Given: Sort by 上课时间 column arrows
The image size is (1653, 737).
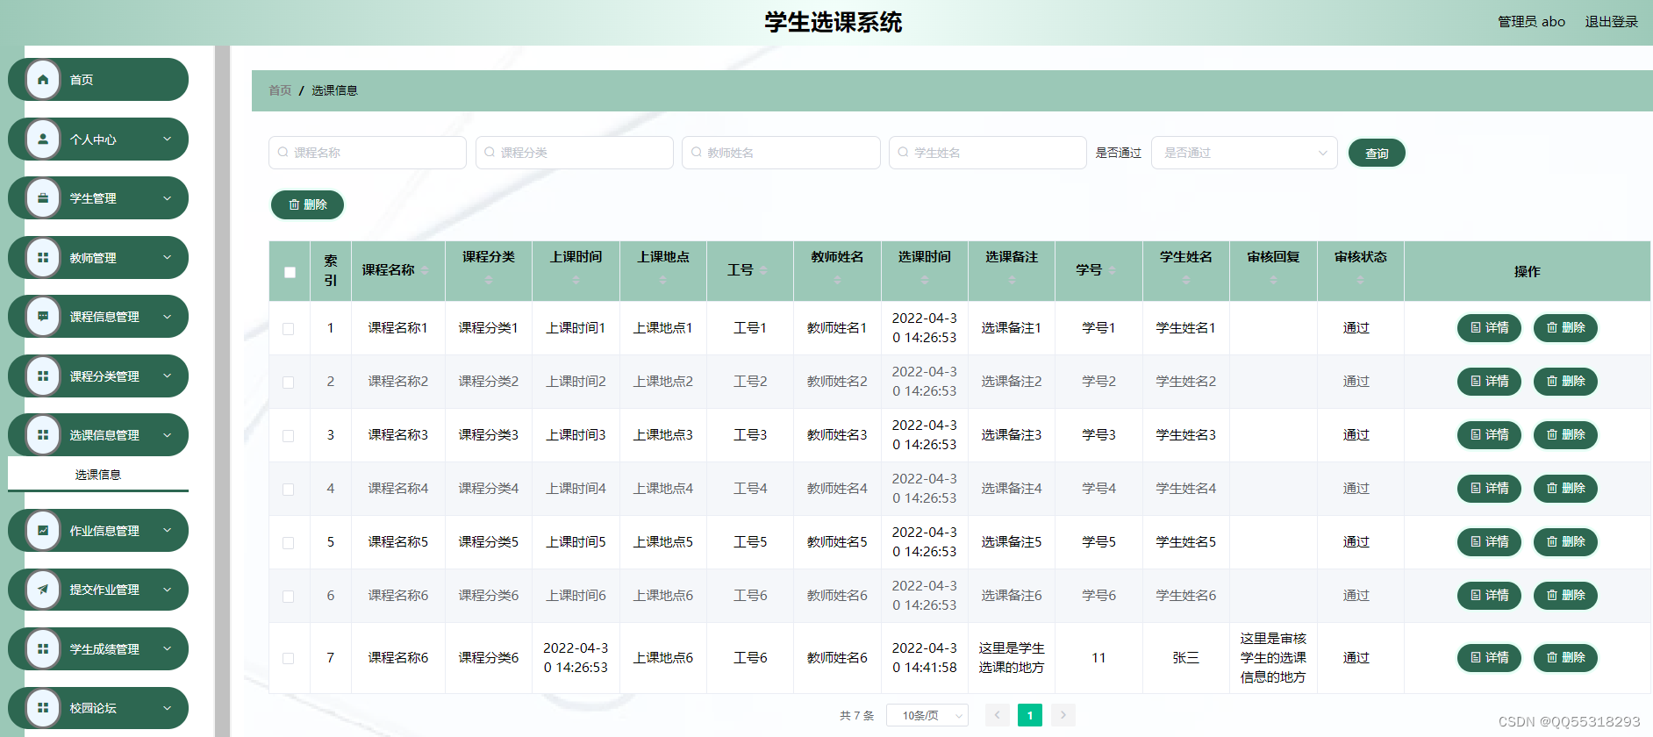Looking at the screenshot, I should pyautogui.click(x=576, y=280).
